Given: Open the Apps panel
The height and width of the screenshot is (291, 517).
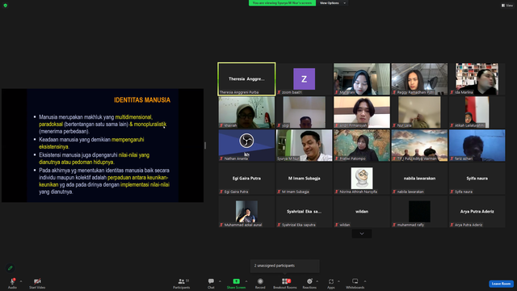Looking at the screenshot, I should (x=331, y=283).
